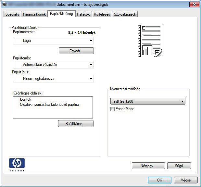This screenshot has height=187, width=201.
Task: Switch to the Speciális tab
Action: (x=12, y=14)
